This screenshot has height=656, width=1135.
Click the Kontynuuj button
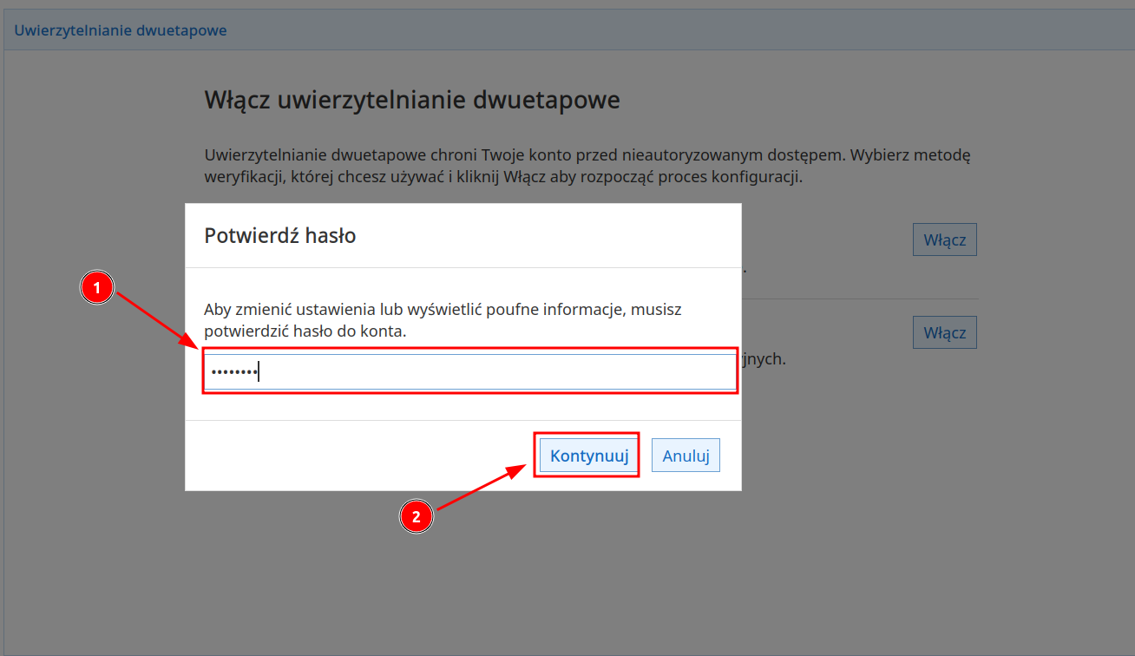point(589,456)
